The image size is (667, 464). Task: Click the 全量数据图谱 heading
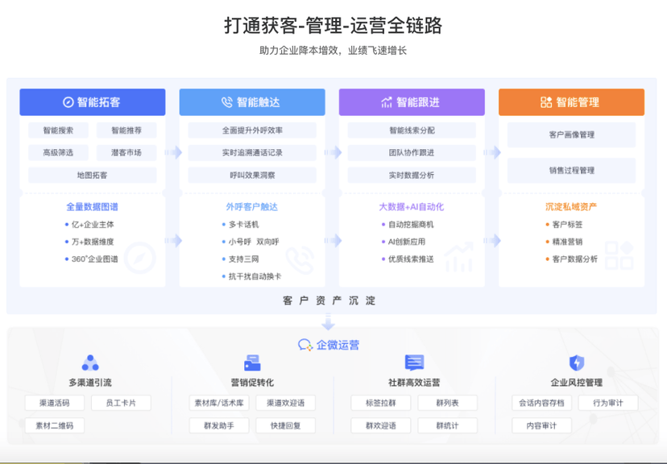click(x=93, y=207)
